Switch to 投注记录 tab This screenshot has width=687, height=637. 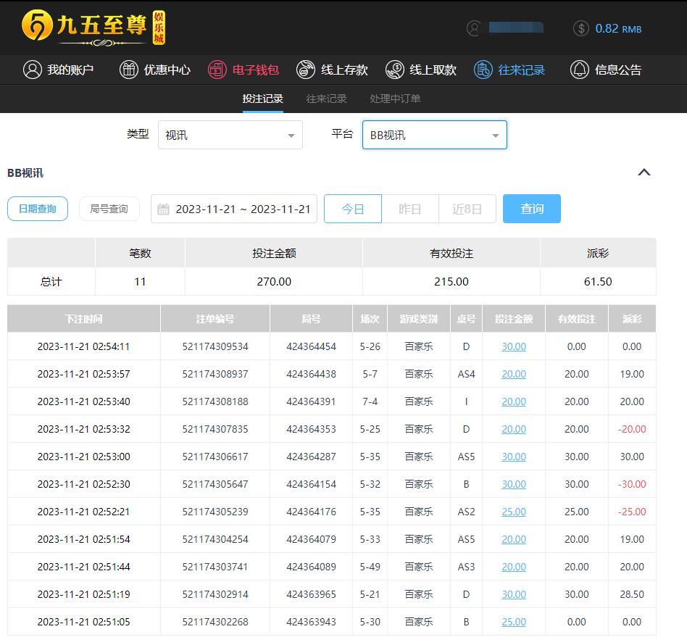263,99
